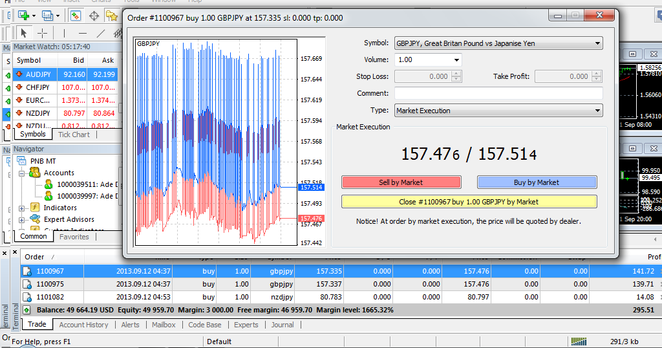662x348 pixels.
Task: Select the Vertical Line drawing tool
Action: coord(64,33)
